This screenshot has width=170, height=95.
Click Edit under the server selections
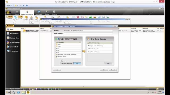coord(77,63)
